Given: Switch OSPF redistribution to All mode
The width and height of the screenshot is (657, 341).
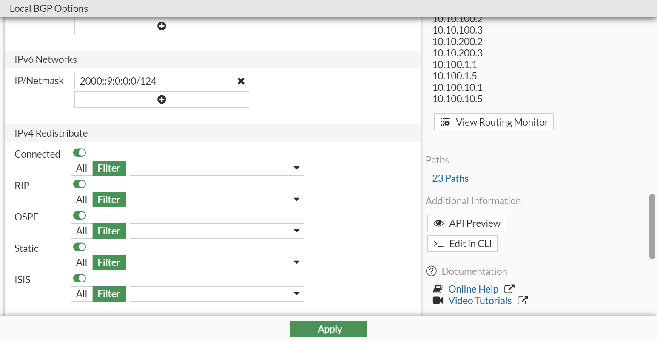Looking at the screenshot, I should click(x=81, y=231).
